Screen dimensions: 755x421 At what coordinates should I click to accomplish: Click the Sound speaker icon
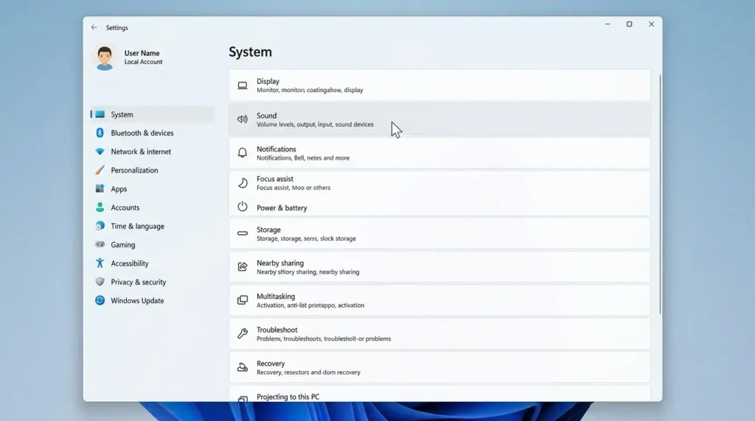243,119
